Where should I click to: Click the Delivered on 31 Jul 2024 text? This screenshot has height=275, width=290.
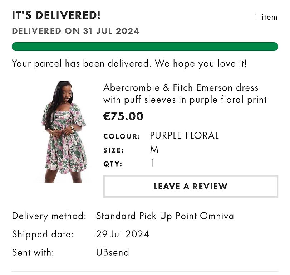tap(75, 31)
